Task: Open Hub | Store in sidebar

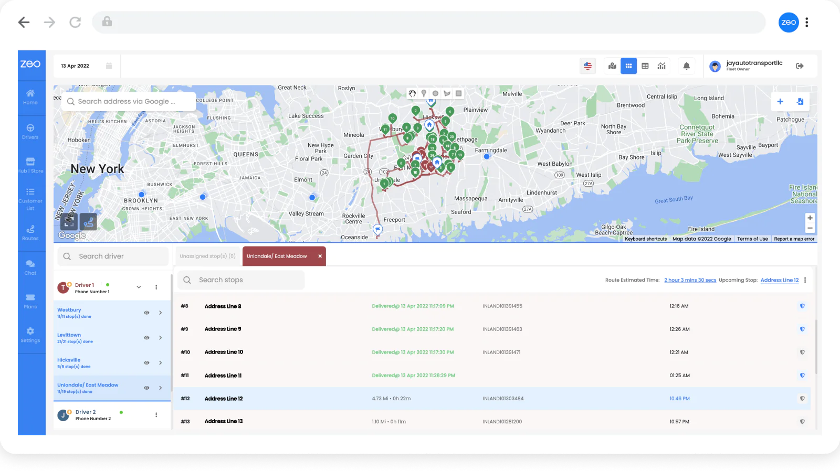Action: 30,165
